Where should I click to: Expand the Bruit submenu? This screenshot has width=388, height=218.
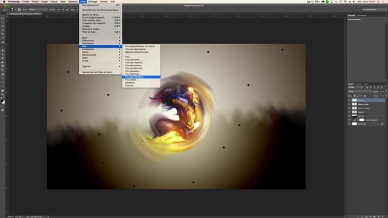101,38
